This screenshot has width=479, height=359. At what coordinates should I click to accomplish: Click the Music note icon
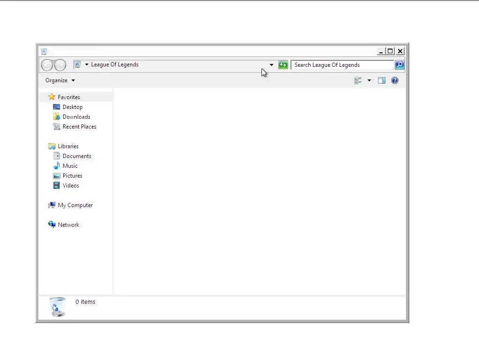(57, 166)
